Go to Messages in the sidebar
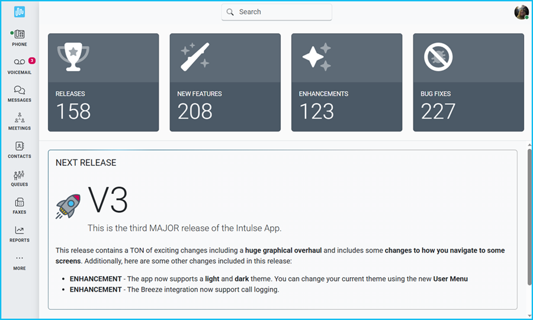The image size is (533, 320). coord(20,93)
